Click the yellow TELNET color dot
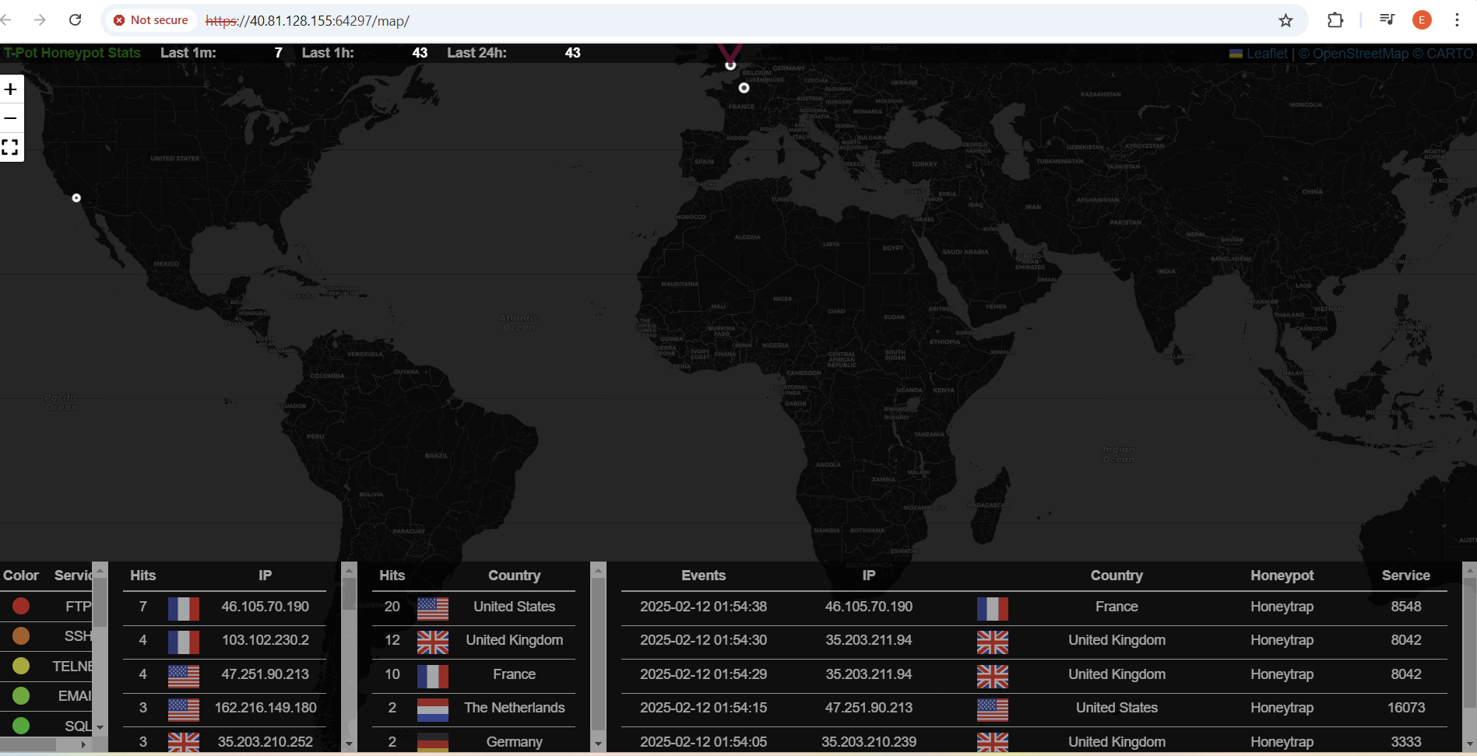This screenshot has width=1477, height=756. (21, 666)
